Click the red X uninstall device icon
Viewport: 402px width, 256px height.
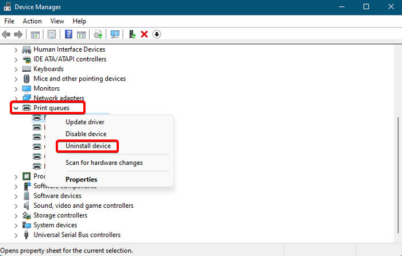tap(144, 34)
